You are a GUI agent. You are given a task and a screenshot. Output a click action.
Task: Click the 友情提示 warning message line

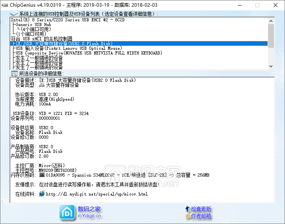[87, 184]
